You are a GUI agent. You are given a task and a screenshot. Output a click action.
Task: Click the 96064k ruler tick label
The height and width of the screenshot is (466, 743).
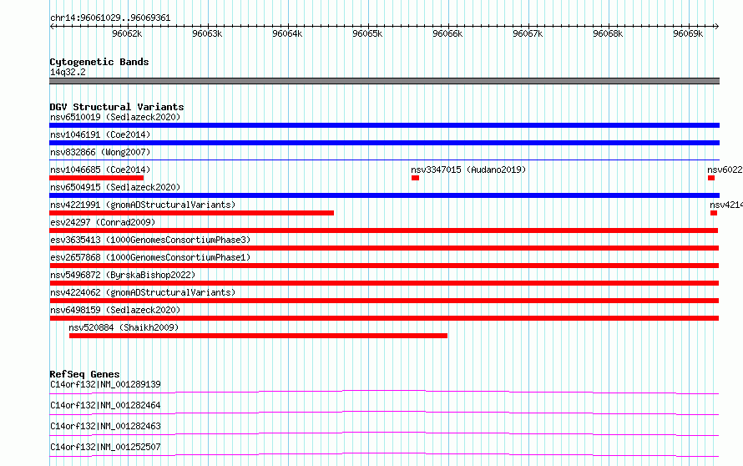coord(287,33)
